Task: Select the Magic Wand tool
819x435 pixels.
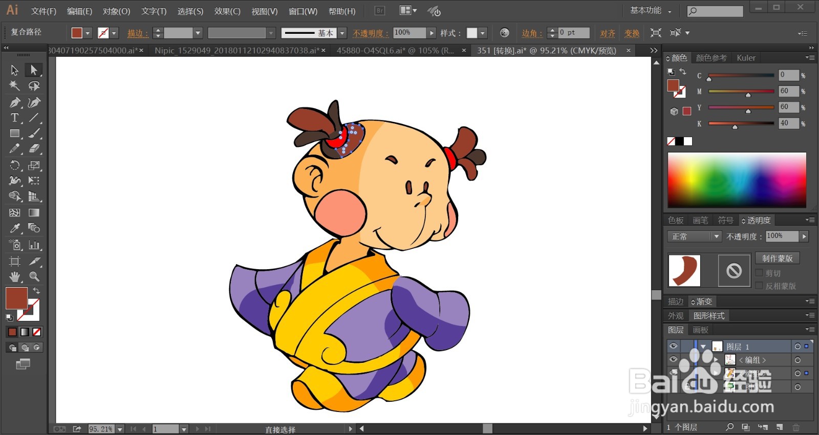Action: 14,85
